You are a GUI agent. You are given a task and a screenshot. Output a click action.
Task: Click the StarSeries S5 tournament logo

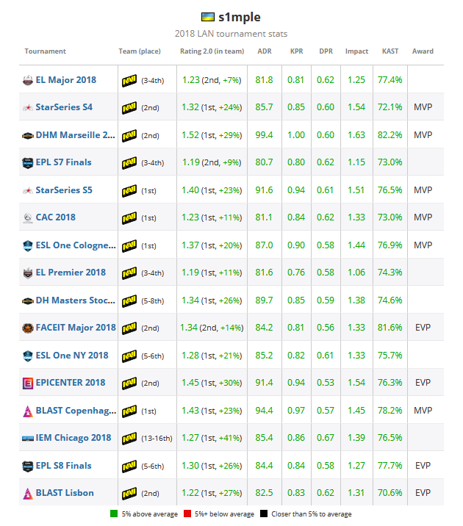[28, 190]
